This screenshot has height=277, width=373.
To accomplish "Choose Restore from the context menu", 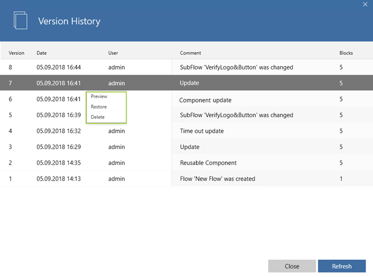I will (x=99, y=107).
